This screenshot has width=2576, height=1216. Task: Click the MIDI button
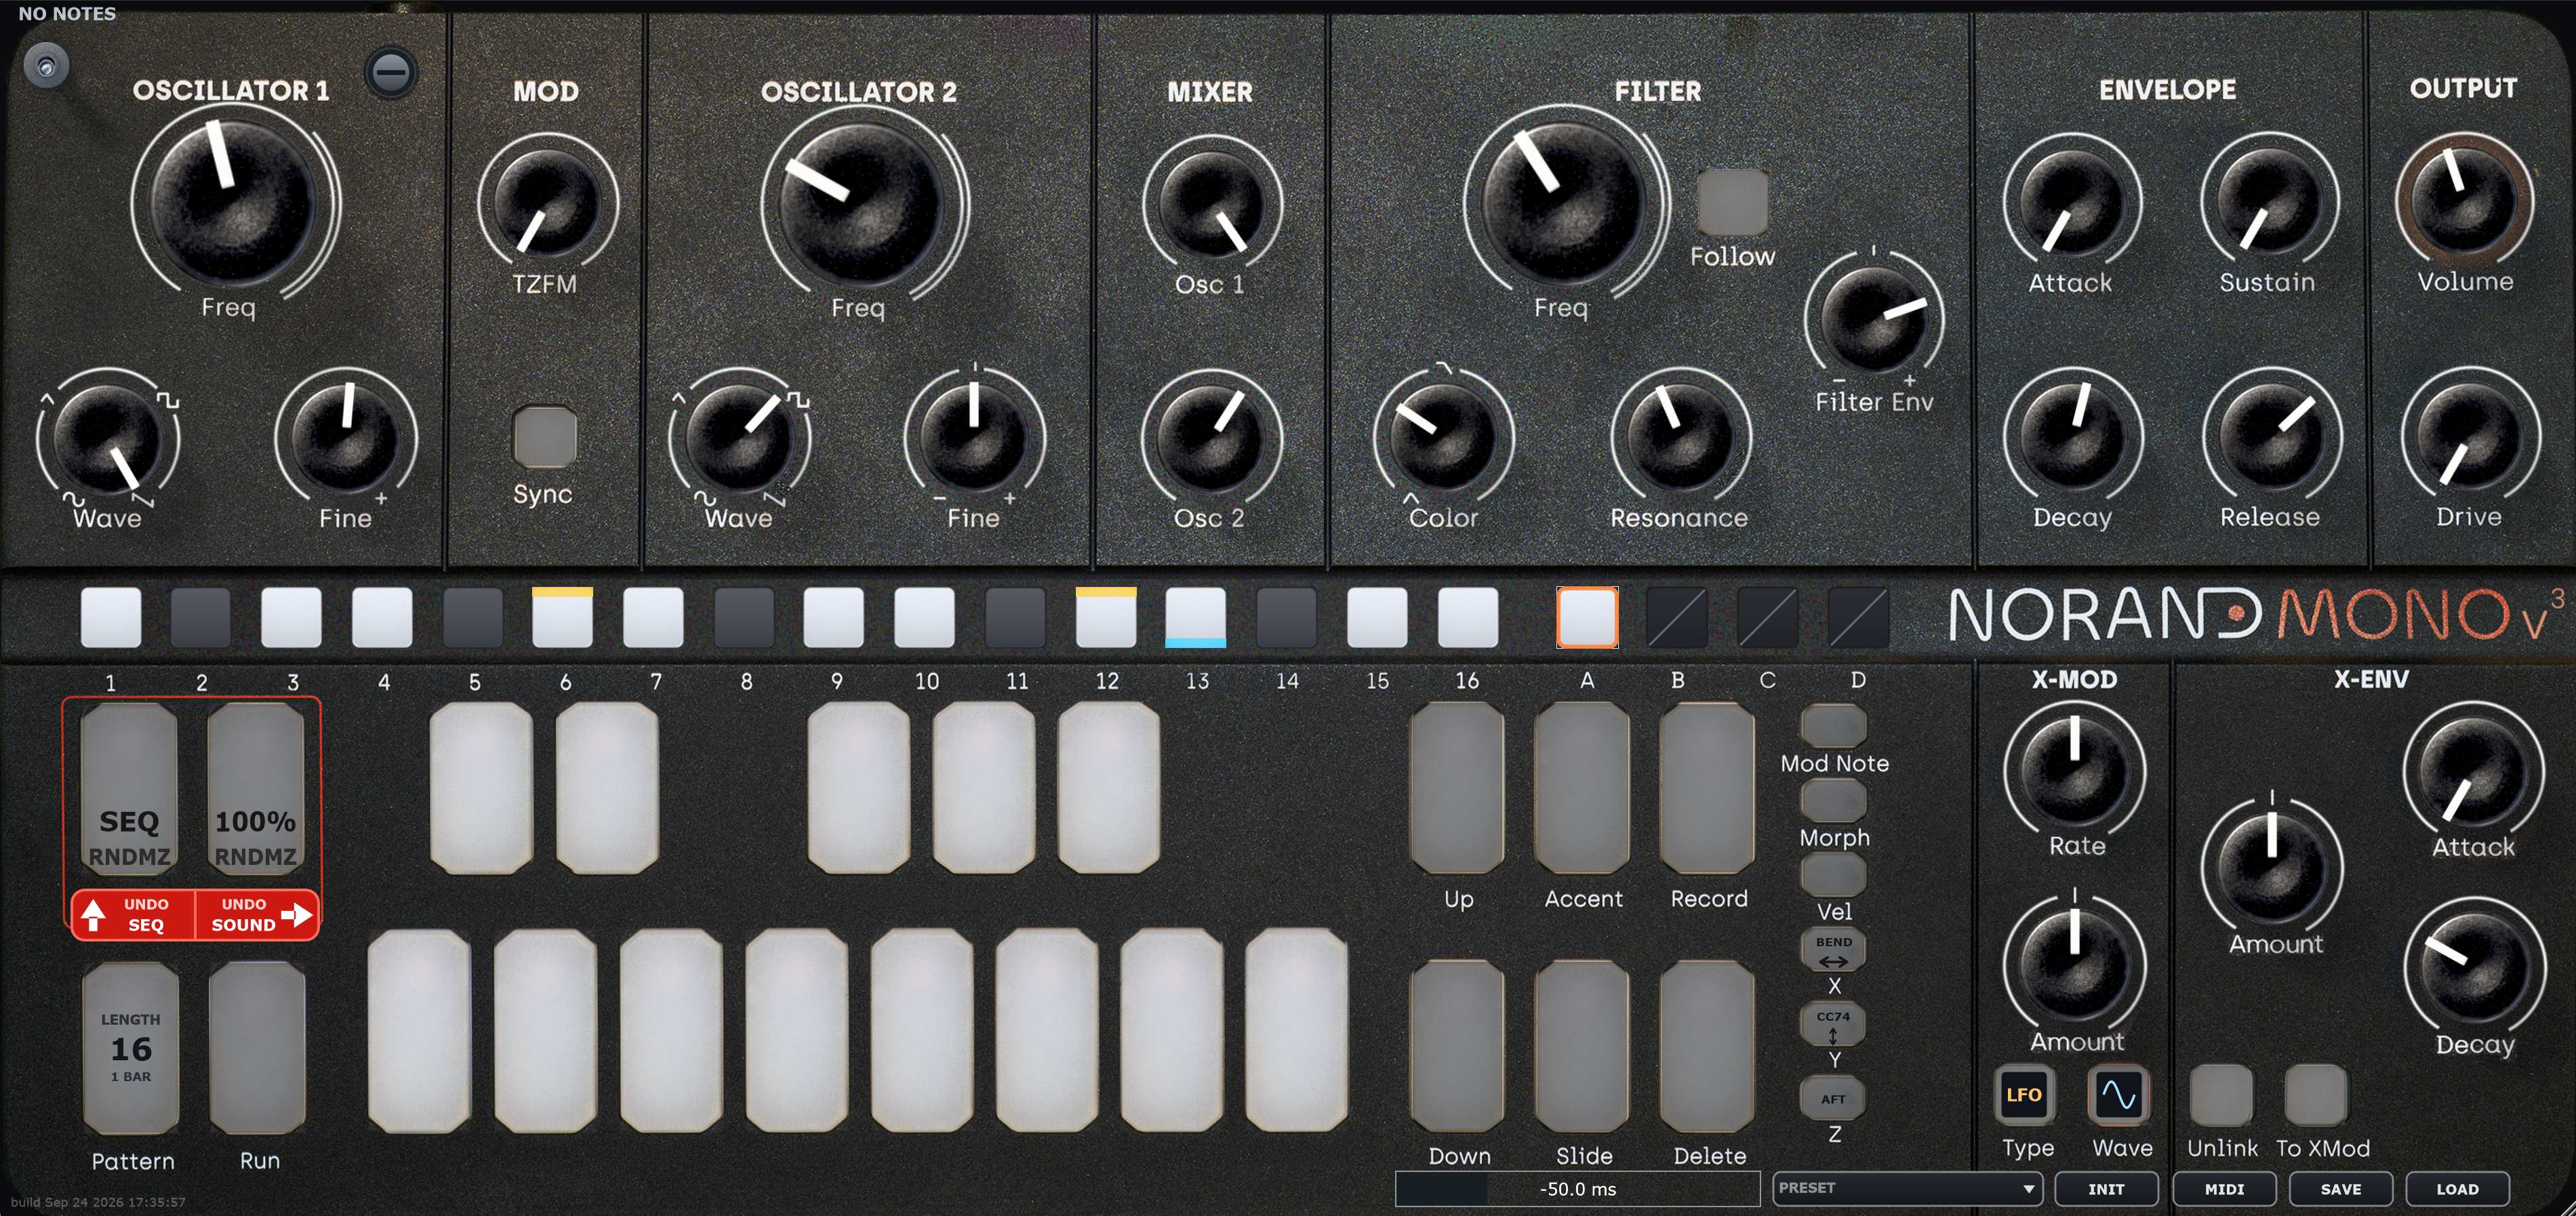(x=2224, y=1189)
